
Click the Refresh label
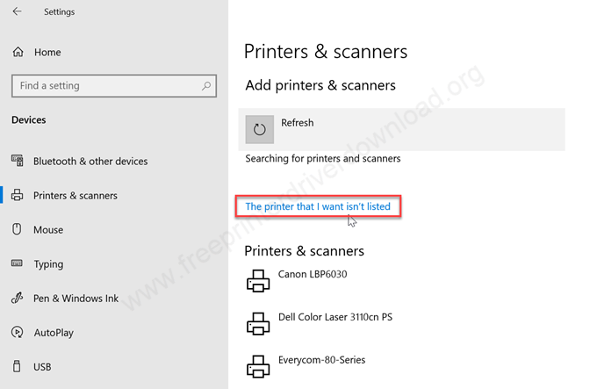[x=298, y=123]
